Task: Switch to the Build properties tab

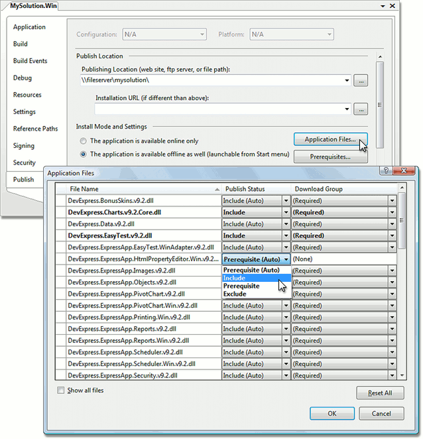Action: click(20, 44)
